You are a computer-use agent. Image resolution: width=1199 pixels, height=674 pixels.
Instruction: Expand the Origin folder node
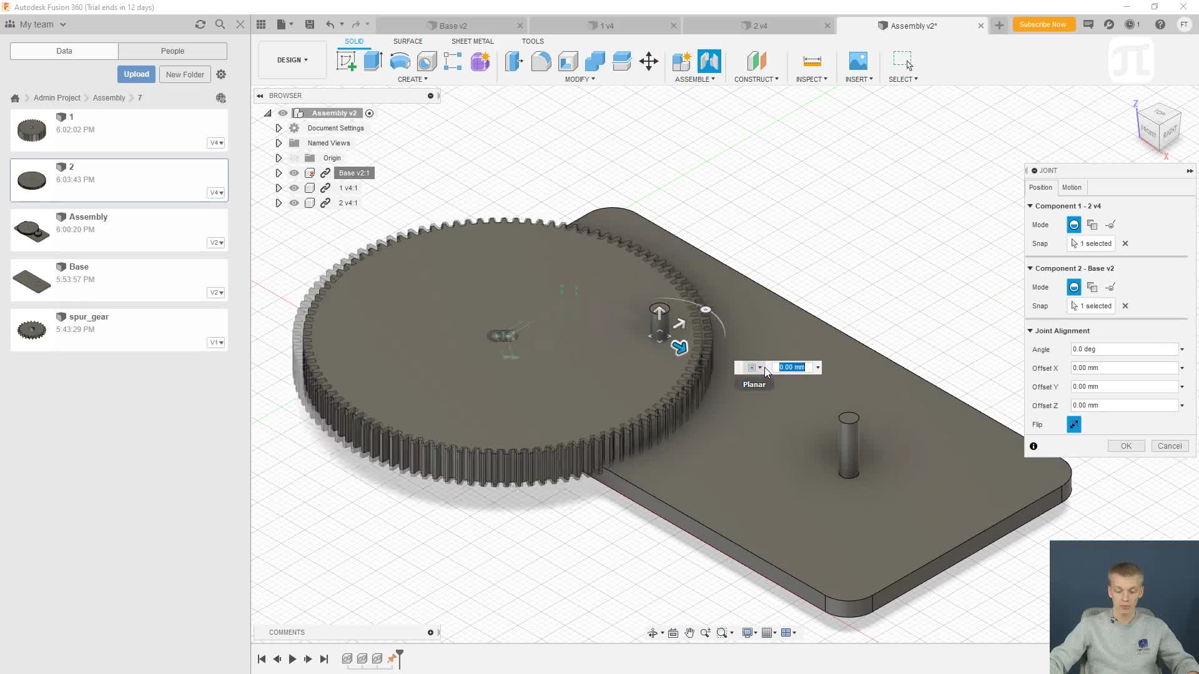click(279, 158)
